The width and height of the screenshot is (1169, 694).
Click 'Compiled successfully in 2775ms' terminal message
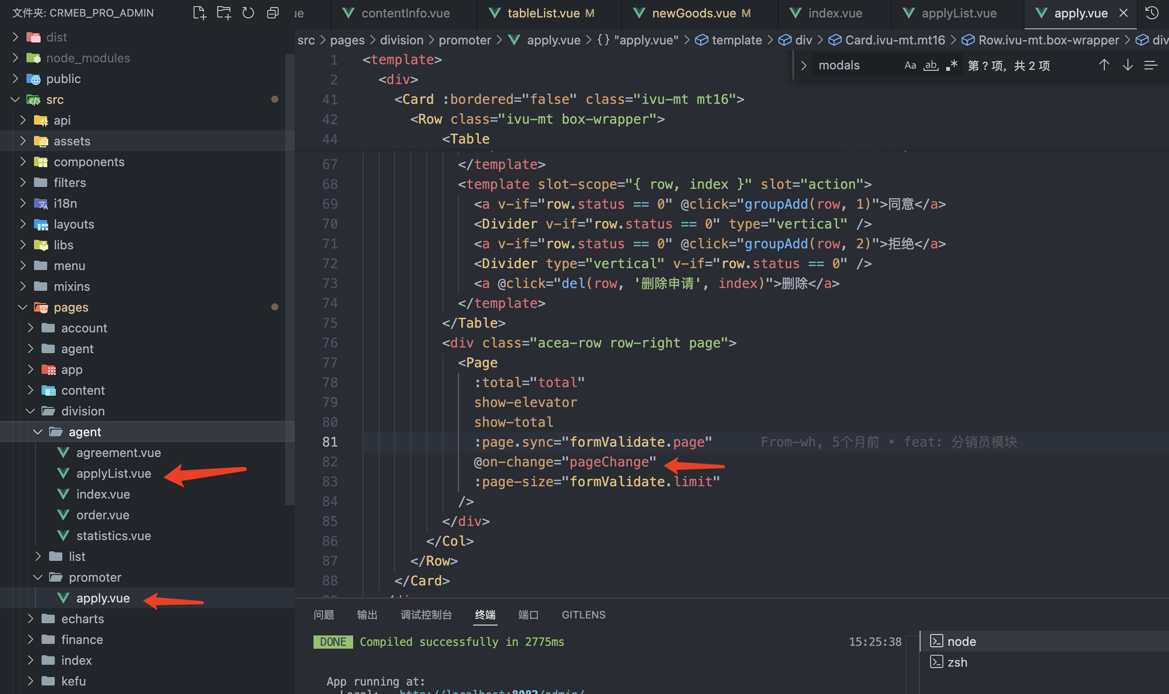pyautogui.click(x=462, y=642)
